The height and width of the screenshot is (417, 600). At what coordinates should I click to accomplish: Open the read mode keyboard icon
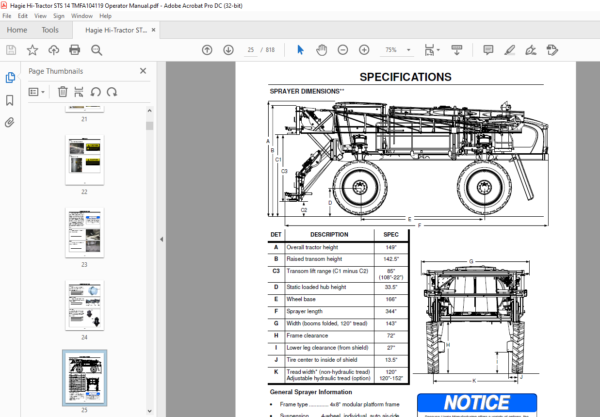tap(457, 50)
